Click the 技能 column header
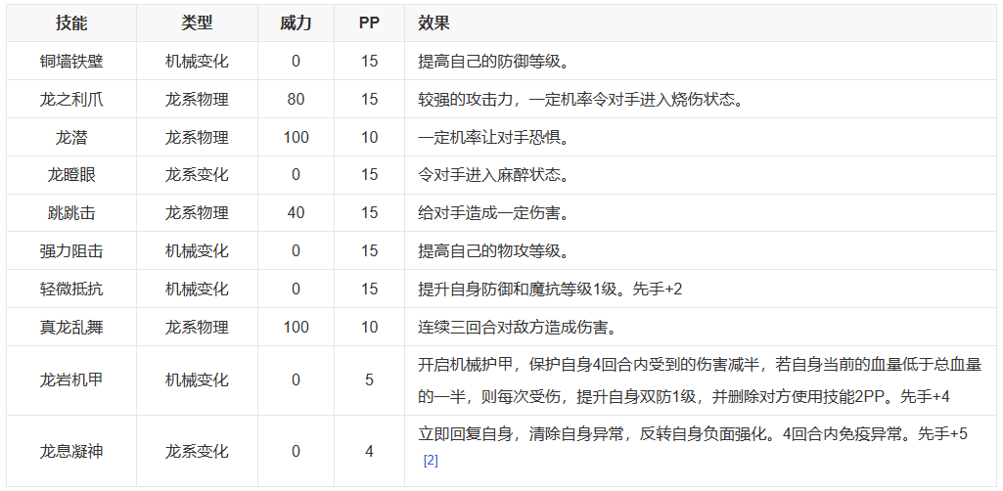The image size is (1003, 491). (x=71, y=22)
